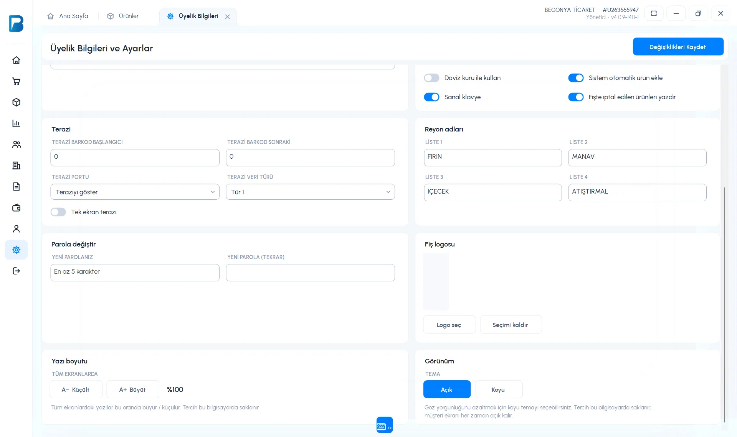Switch to the Ana Sayfa tab
Screen dimensions: 737x437
click(68, 16)
